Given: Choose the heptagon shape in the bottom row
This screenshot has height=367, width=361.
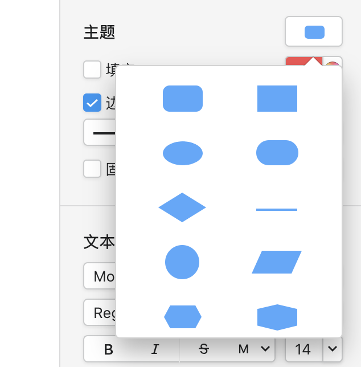Looking at the screenshot, I should [277, 317].
